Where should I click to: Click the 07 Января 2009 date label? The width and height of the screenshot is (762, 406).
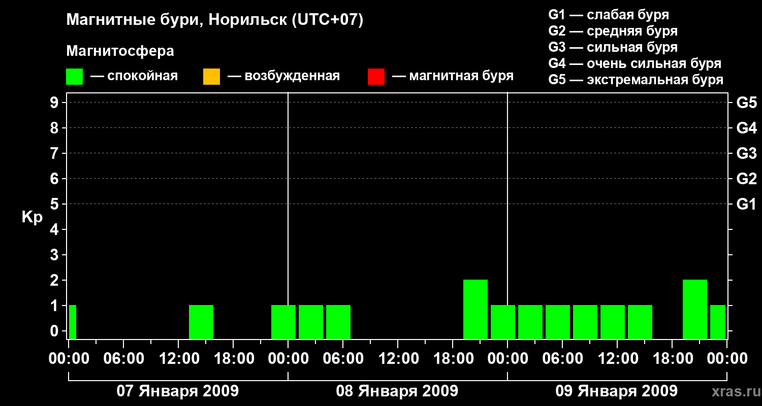coord(178,391)
